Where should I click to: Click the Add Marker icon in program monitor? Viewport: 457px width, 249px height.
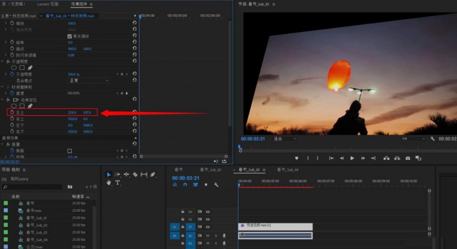click(x=297, y=158)
